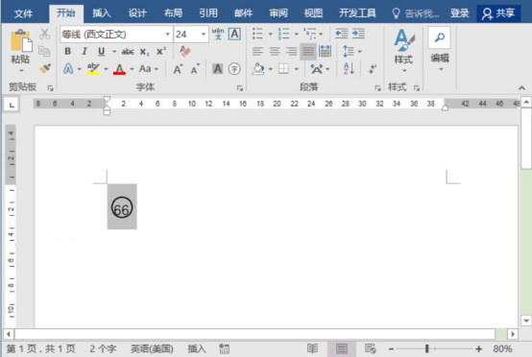The width and height of the screenshot is (532, 357).
Task: Click zoom in plus button
Action: pyautogui.click(x=479, y=348)
